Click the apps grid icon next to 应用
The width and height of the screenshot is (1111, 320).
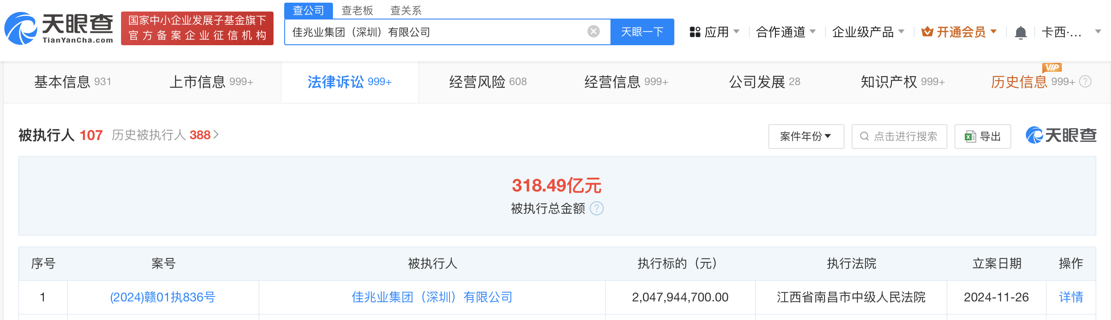click(x=695, y=32)
